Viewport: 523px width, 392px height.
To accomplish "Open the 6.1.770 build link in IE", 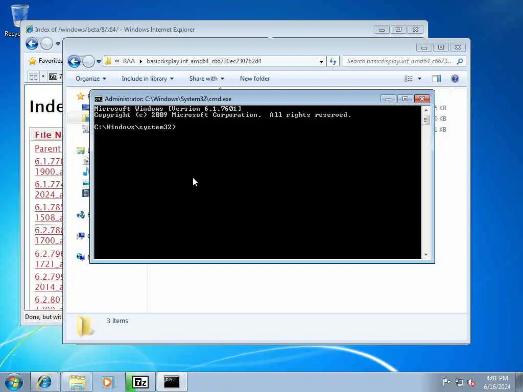I will pyautogui.click(x=49, y=166).
